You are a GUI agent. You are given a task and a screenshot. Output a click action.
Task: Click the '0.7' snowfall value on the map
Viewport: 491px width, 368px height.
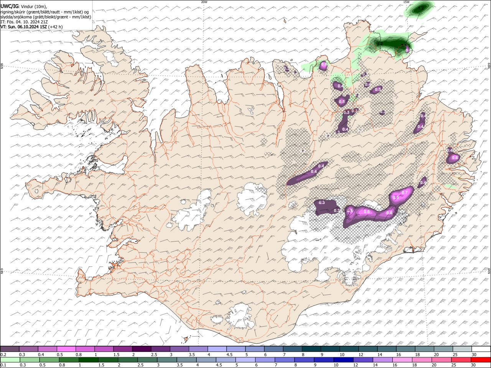(404, 192)
